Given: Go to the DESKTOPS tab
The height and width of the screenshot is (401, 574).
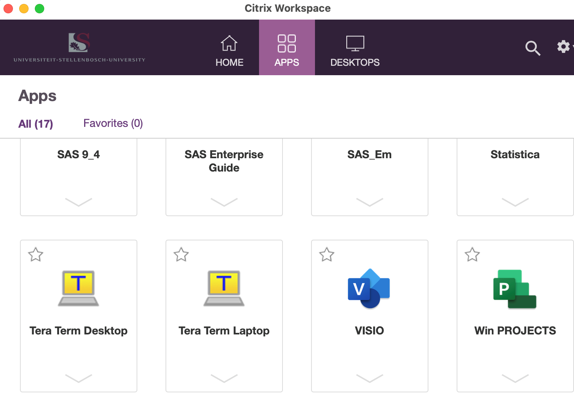Looking at the screenshot, I should point(355,50).
